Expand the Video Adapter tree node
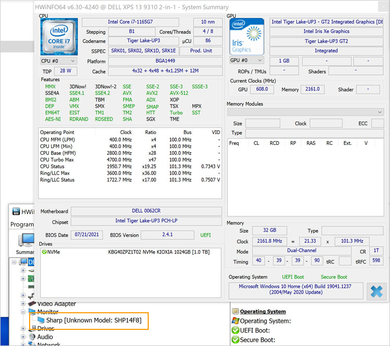The width and height of the screenshot is (390, 346). (x=23, y=303)
